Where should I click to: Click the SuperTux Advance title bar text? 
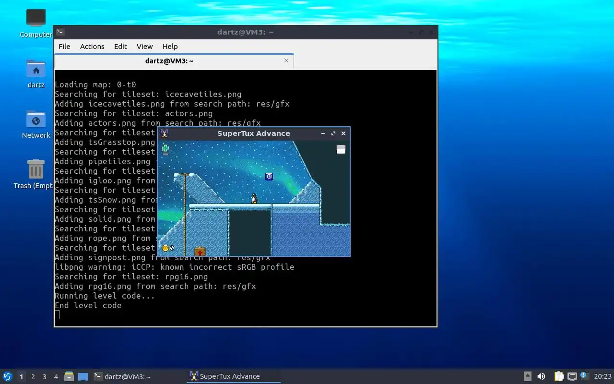(254, 133)
